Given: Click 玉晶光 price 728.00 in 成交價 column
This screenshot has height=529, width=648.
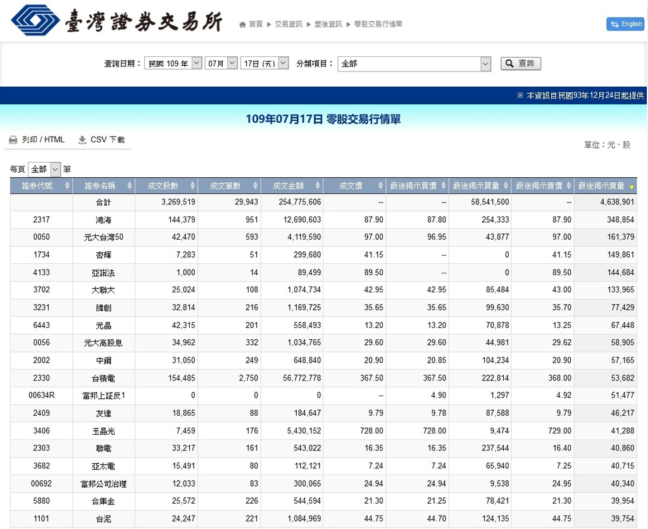Looking at the screenshot, I should click(x=372, y=431).
